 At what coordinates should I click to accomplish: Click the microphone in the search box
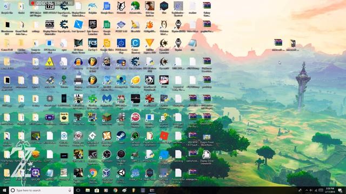coord(70,190)
